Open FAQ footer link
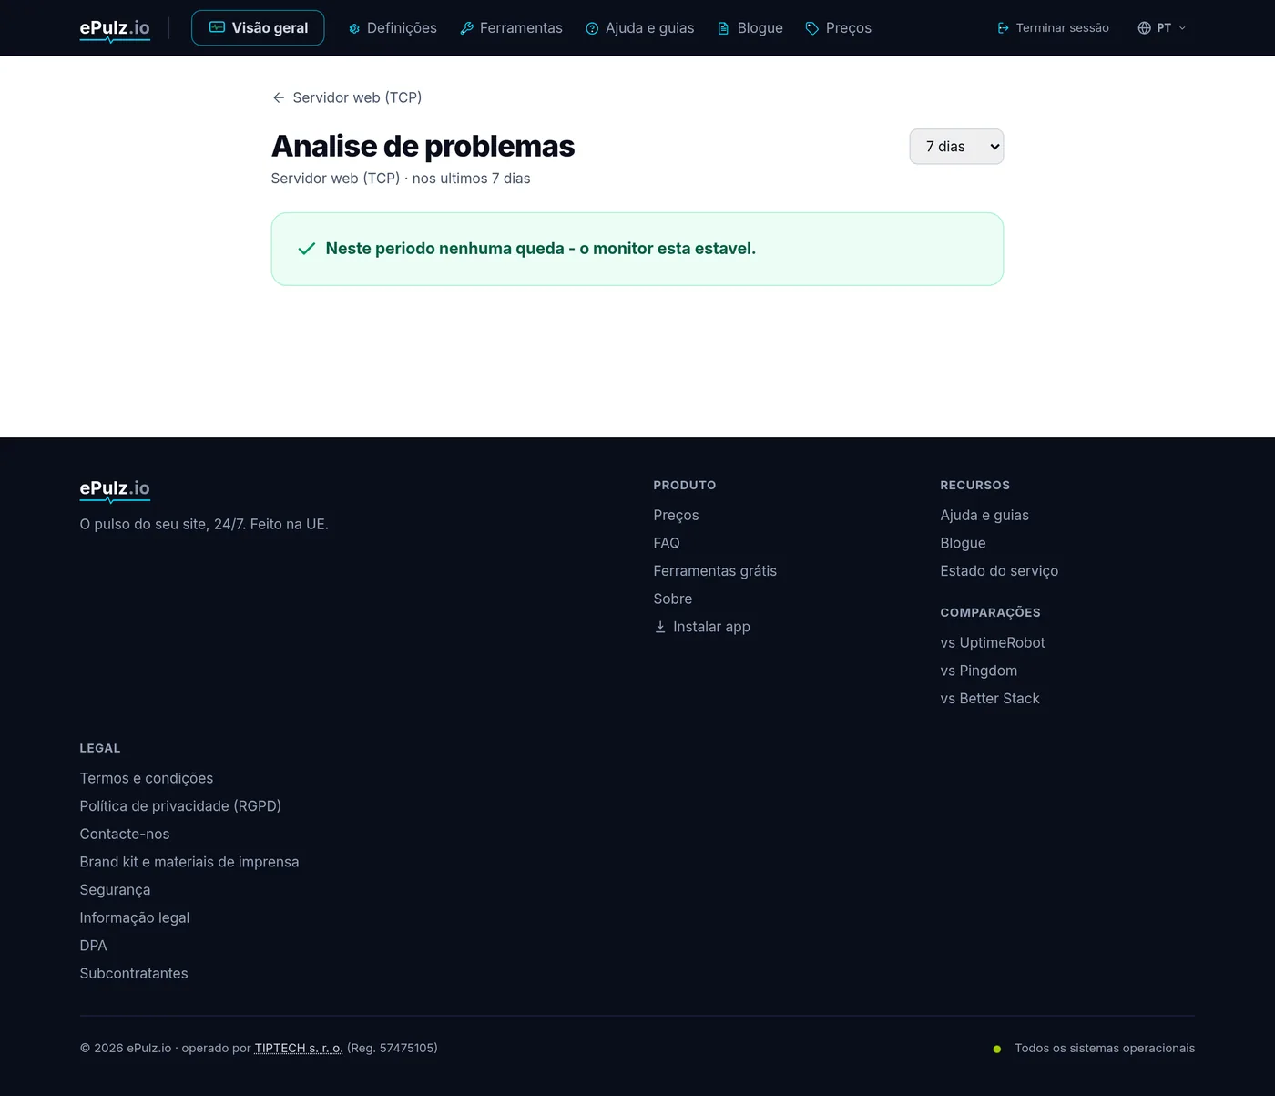 click(x=667, y=543)
